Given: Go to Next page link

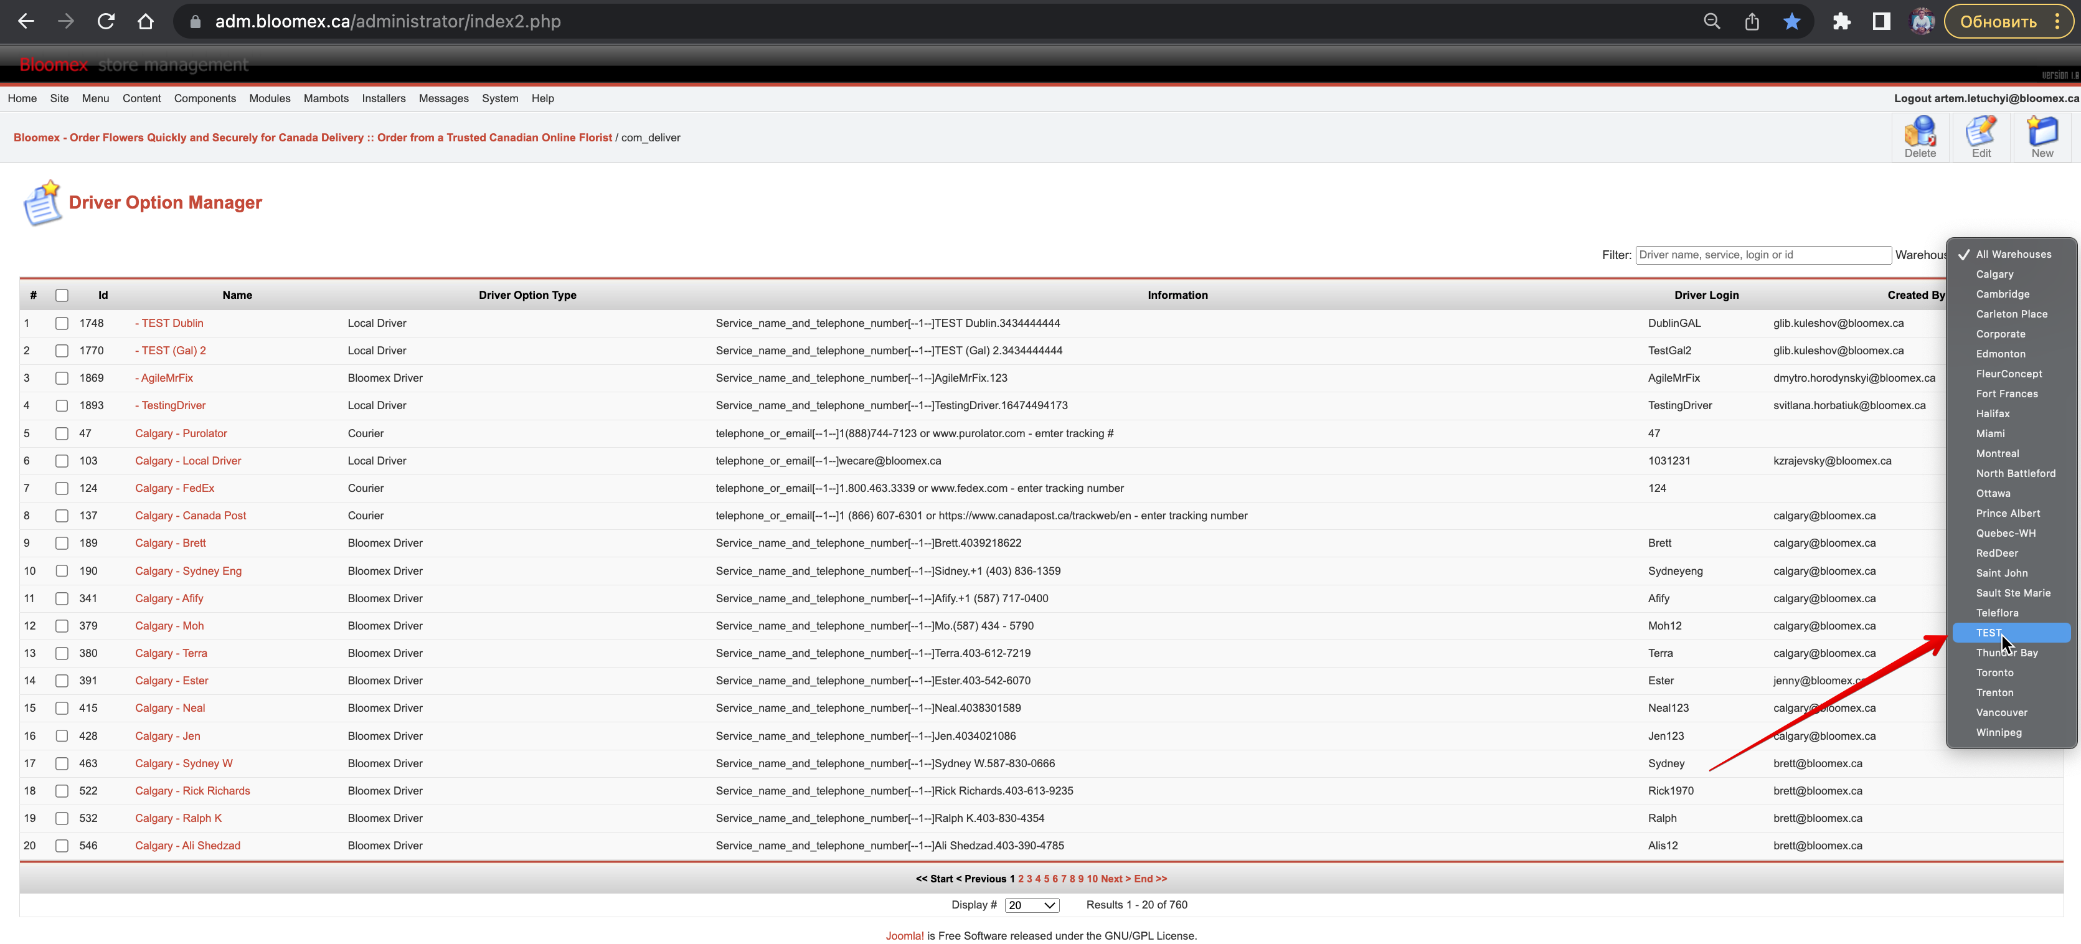Looking at the screenshot, I should 1116,879.
